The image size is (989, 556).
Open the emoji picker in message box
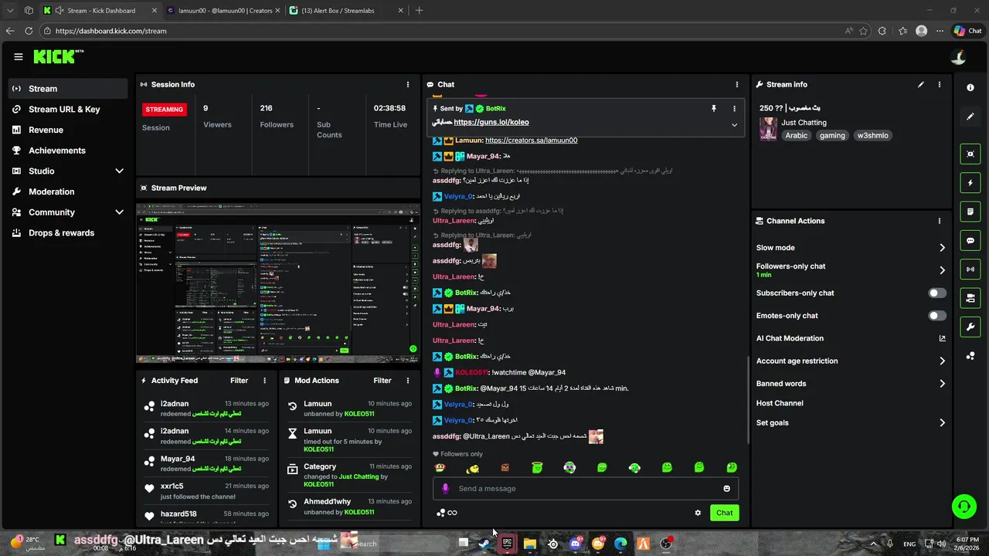tap(726, 488)
